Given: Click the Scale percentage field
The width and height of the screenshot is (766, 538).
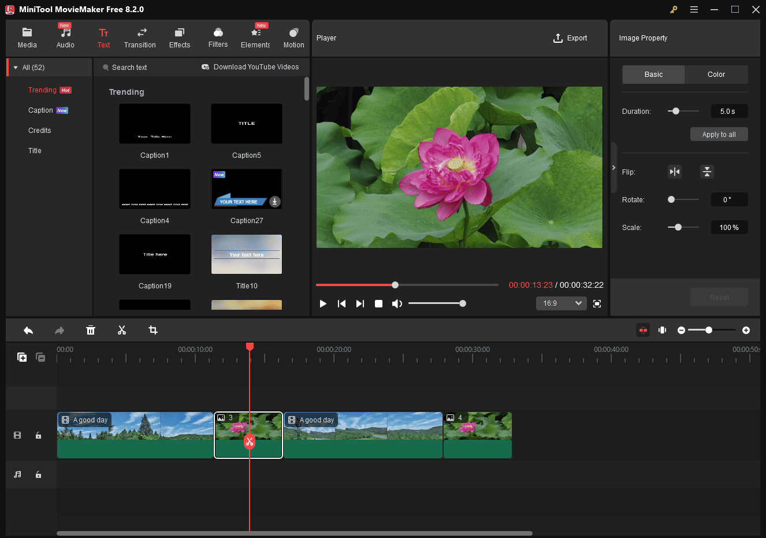Looking at the screenshot, I should click(x=729, y=227).
